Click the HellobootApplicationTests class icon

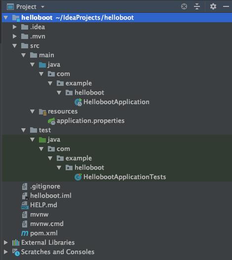[x=78, y=177]
